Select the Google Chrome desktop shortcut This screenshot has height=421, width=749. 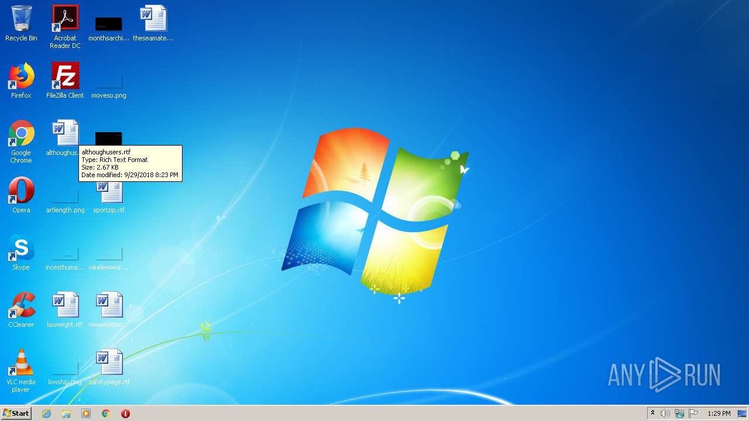[x=21, y=142]
